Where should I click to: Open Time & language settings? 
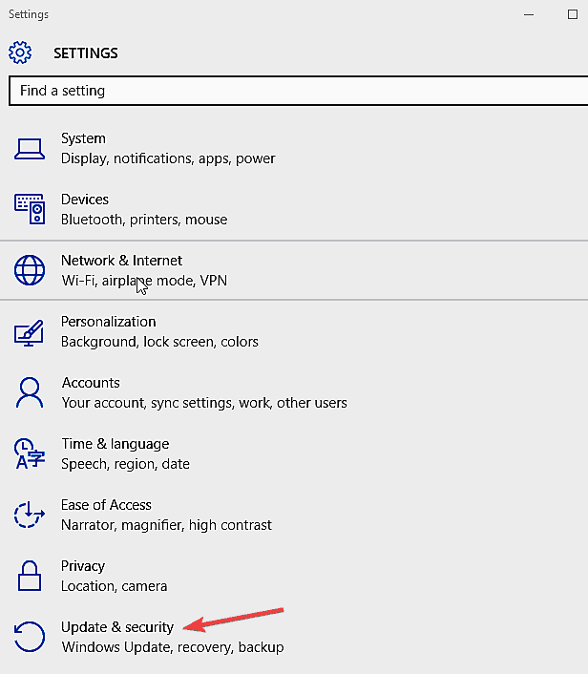pyautogui.click(x=294, y=453)
